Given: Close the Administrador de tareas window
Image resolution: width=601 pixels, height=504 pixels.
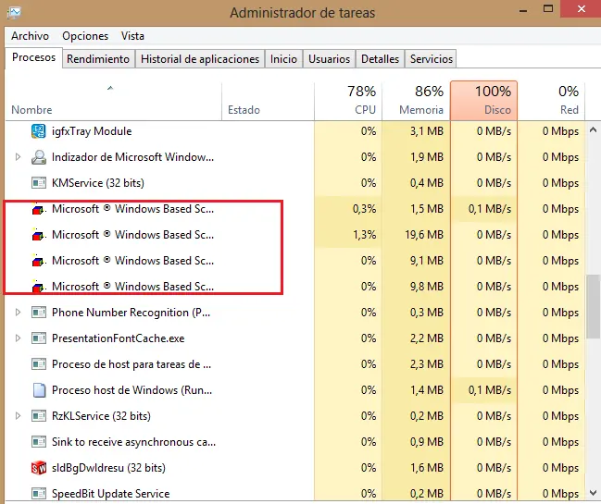Looking at the screenshot, I should tap(581, 8).
